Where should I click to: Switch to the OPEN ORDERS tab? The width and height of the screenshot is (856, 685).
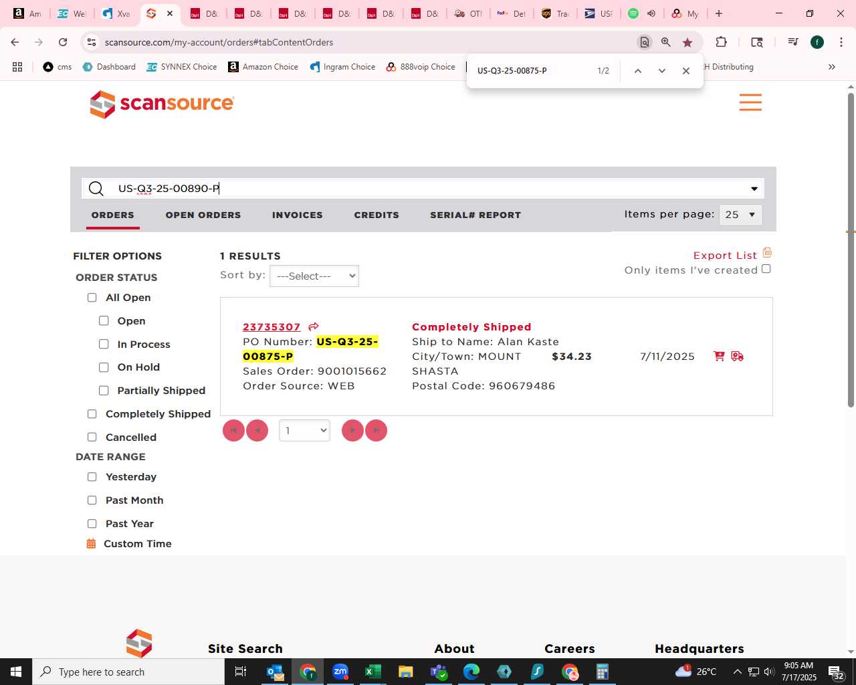(203, 215)
